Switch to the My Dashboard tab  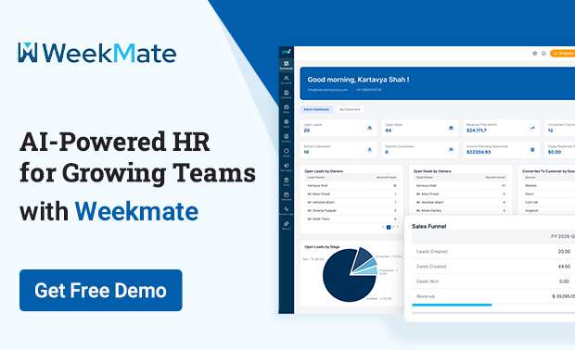(x=350, y=109)
